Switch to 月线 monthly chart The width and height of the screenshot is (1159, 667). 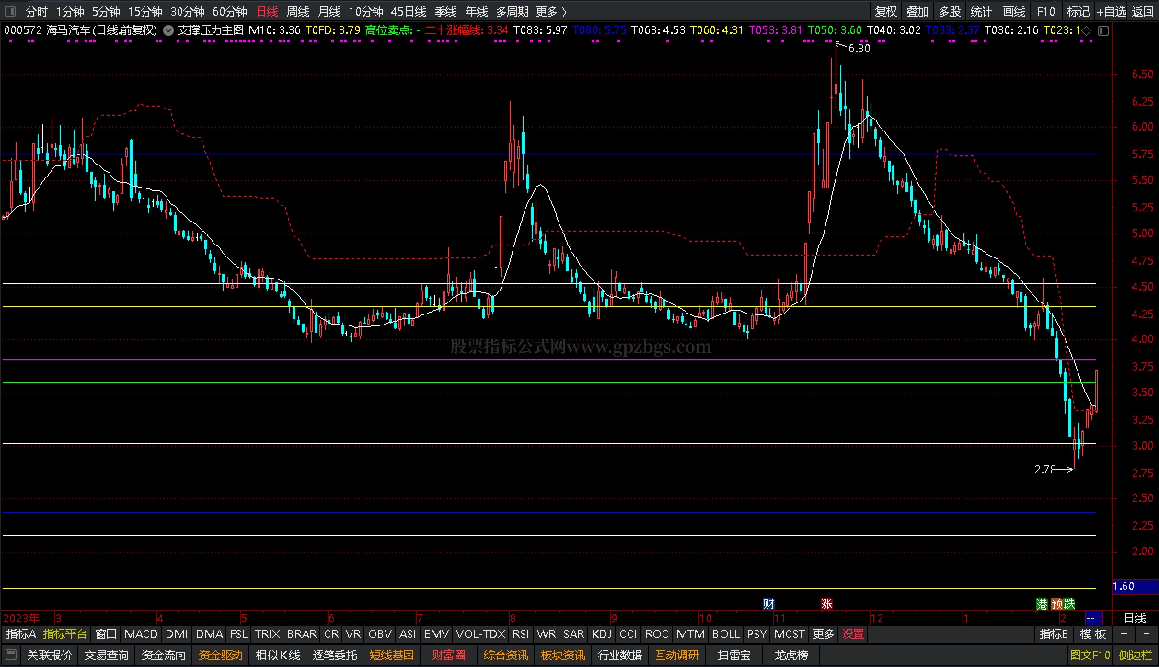[329, 11]
